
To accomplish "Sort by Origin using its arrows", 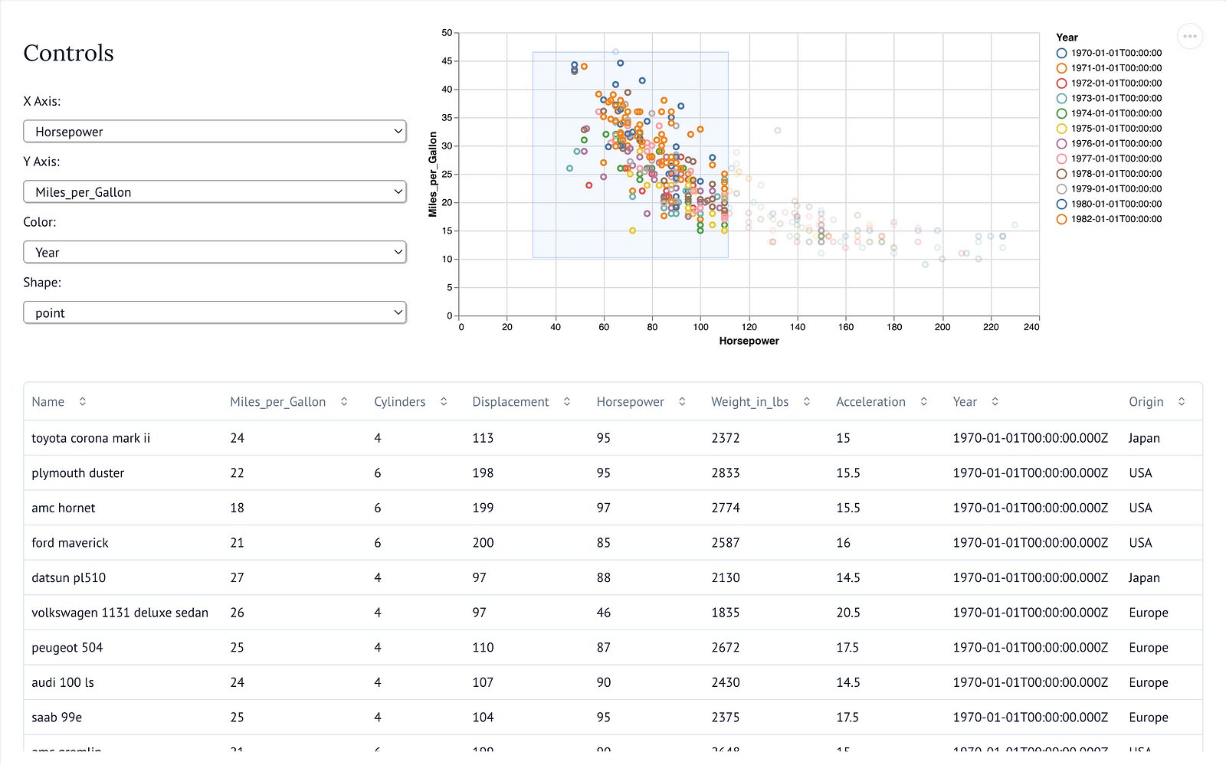I will 1182,402.
